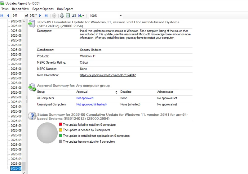Click the Approval Summary for Any computer group heading

click(73, 86)
